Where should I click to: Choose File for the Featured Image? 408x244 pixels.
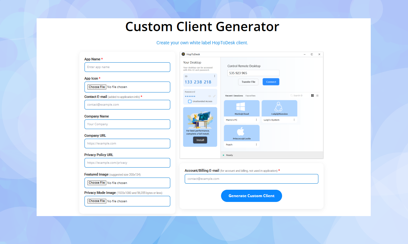97,183
